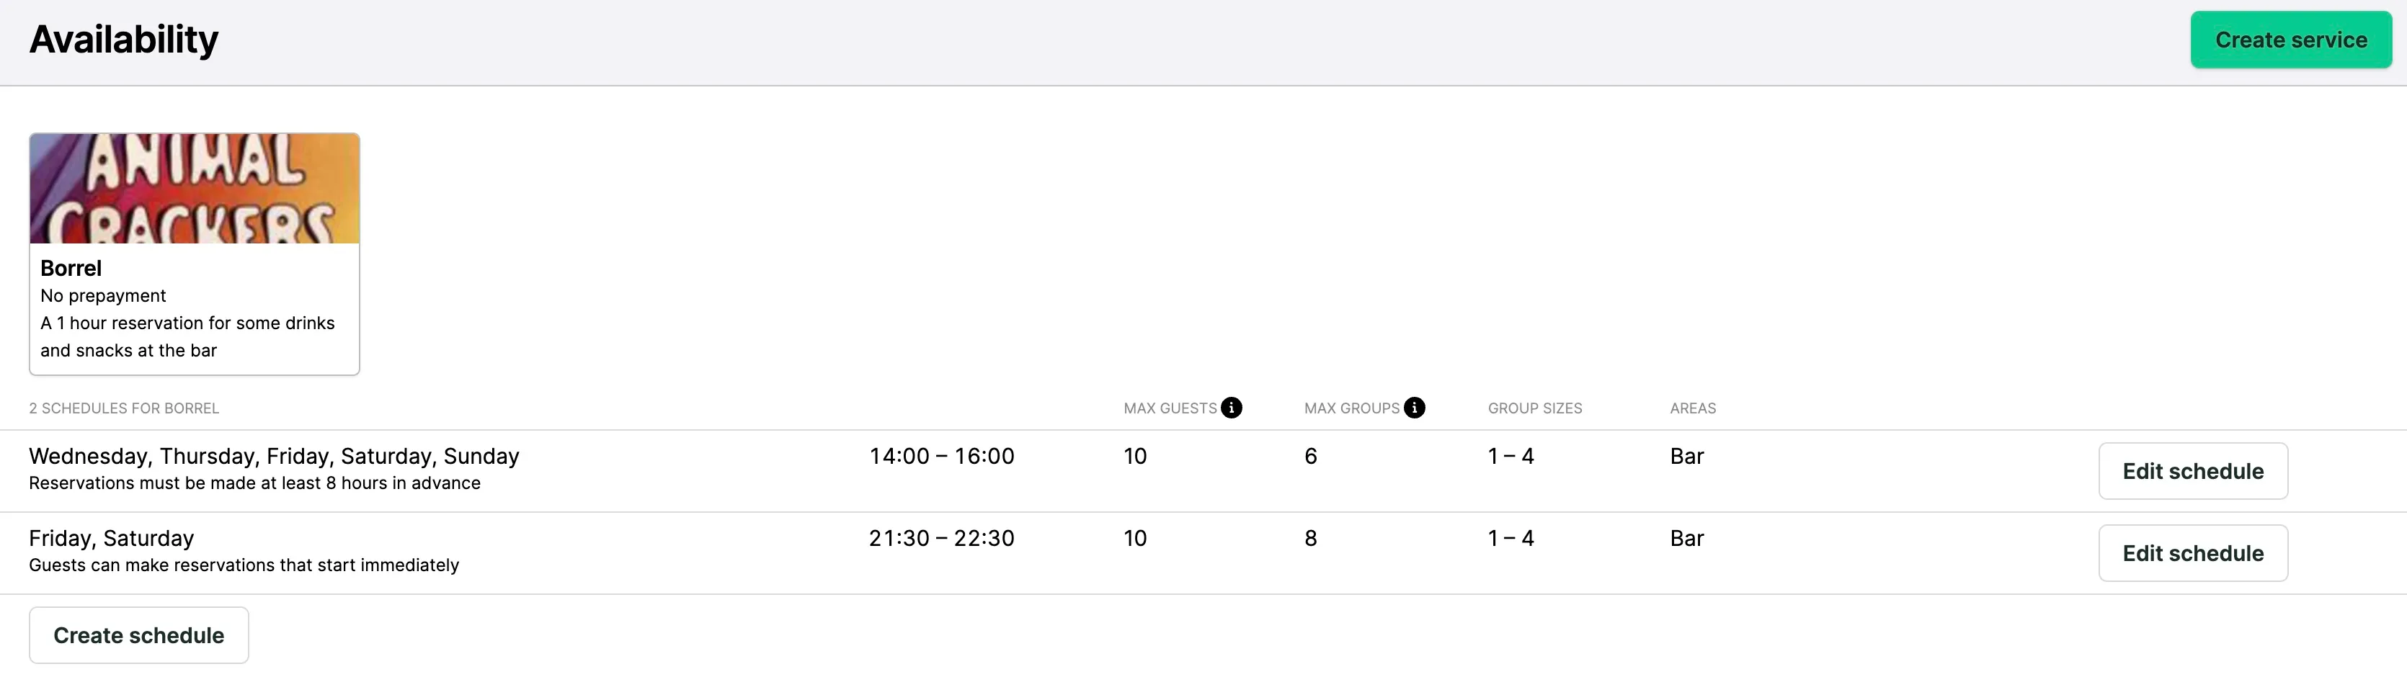Click the Friday, Saturday schedule days label
The image size is (2407, 677).
point(111,538)
